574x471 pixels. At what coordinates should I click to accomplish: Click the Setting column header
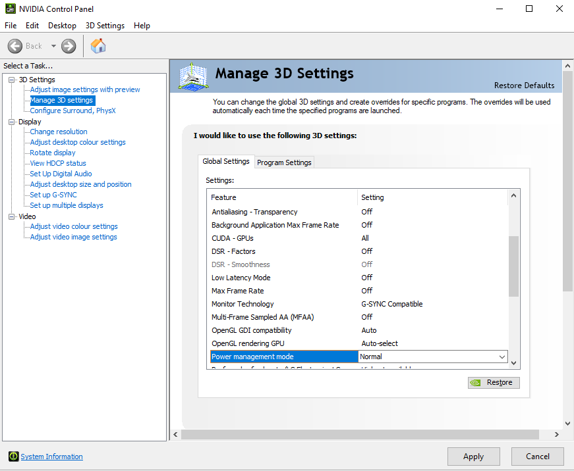(x=432, y=197)
